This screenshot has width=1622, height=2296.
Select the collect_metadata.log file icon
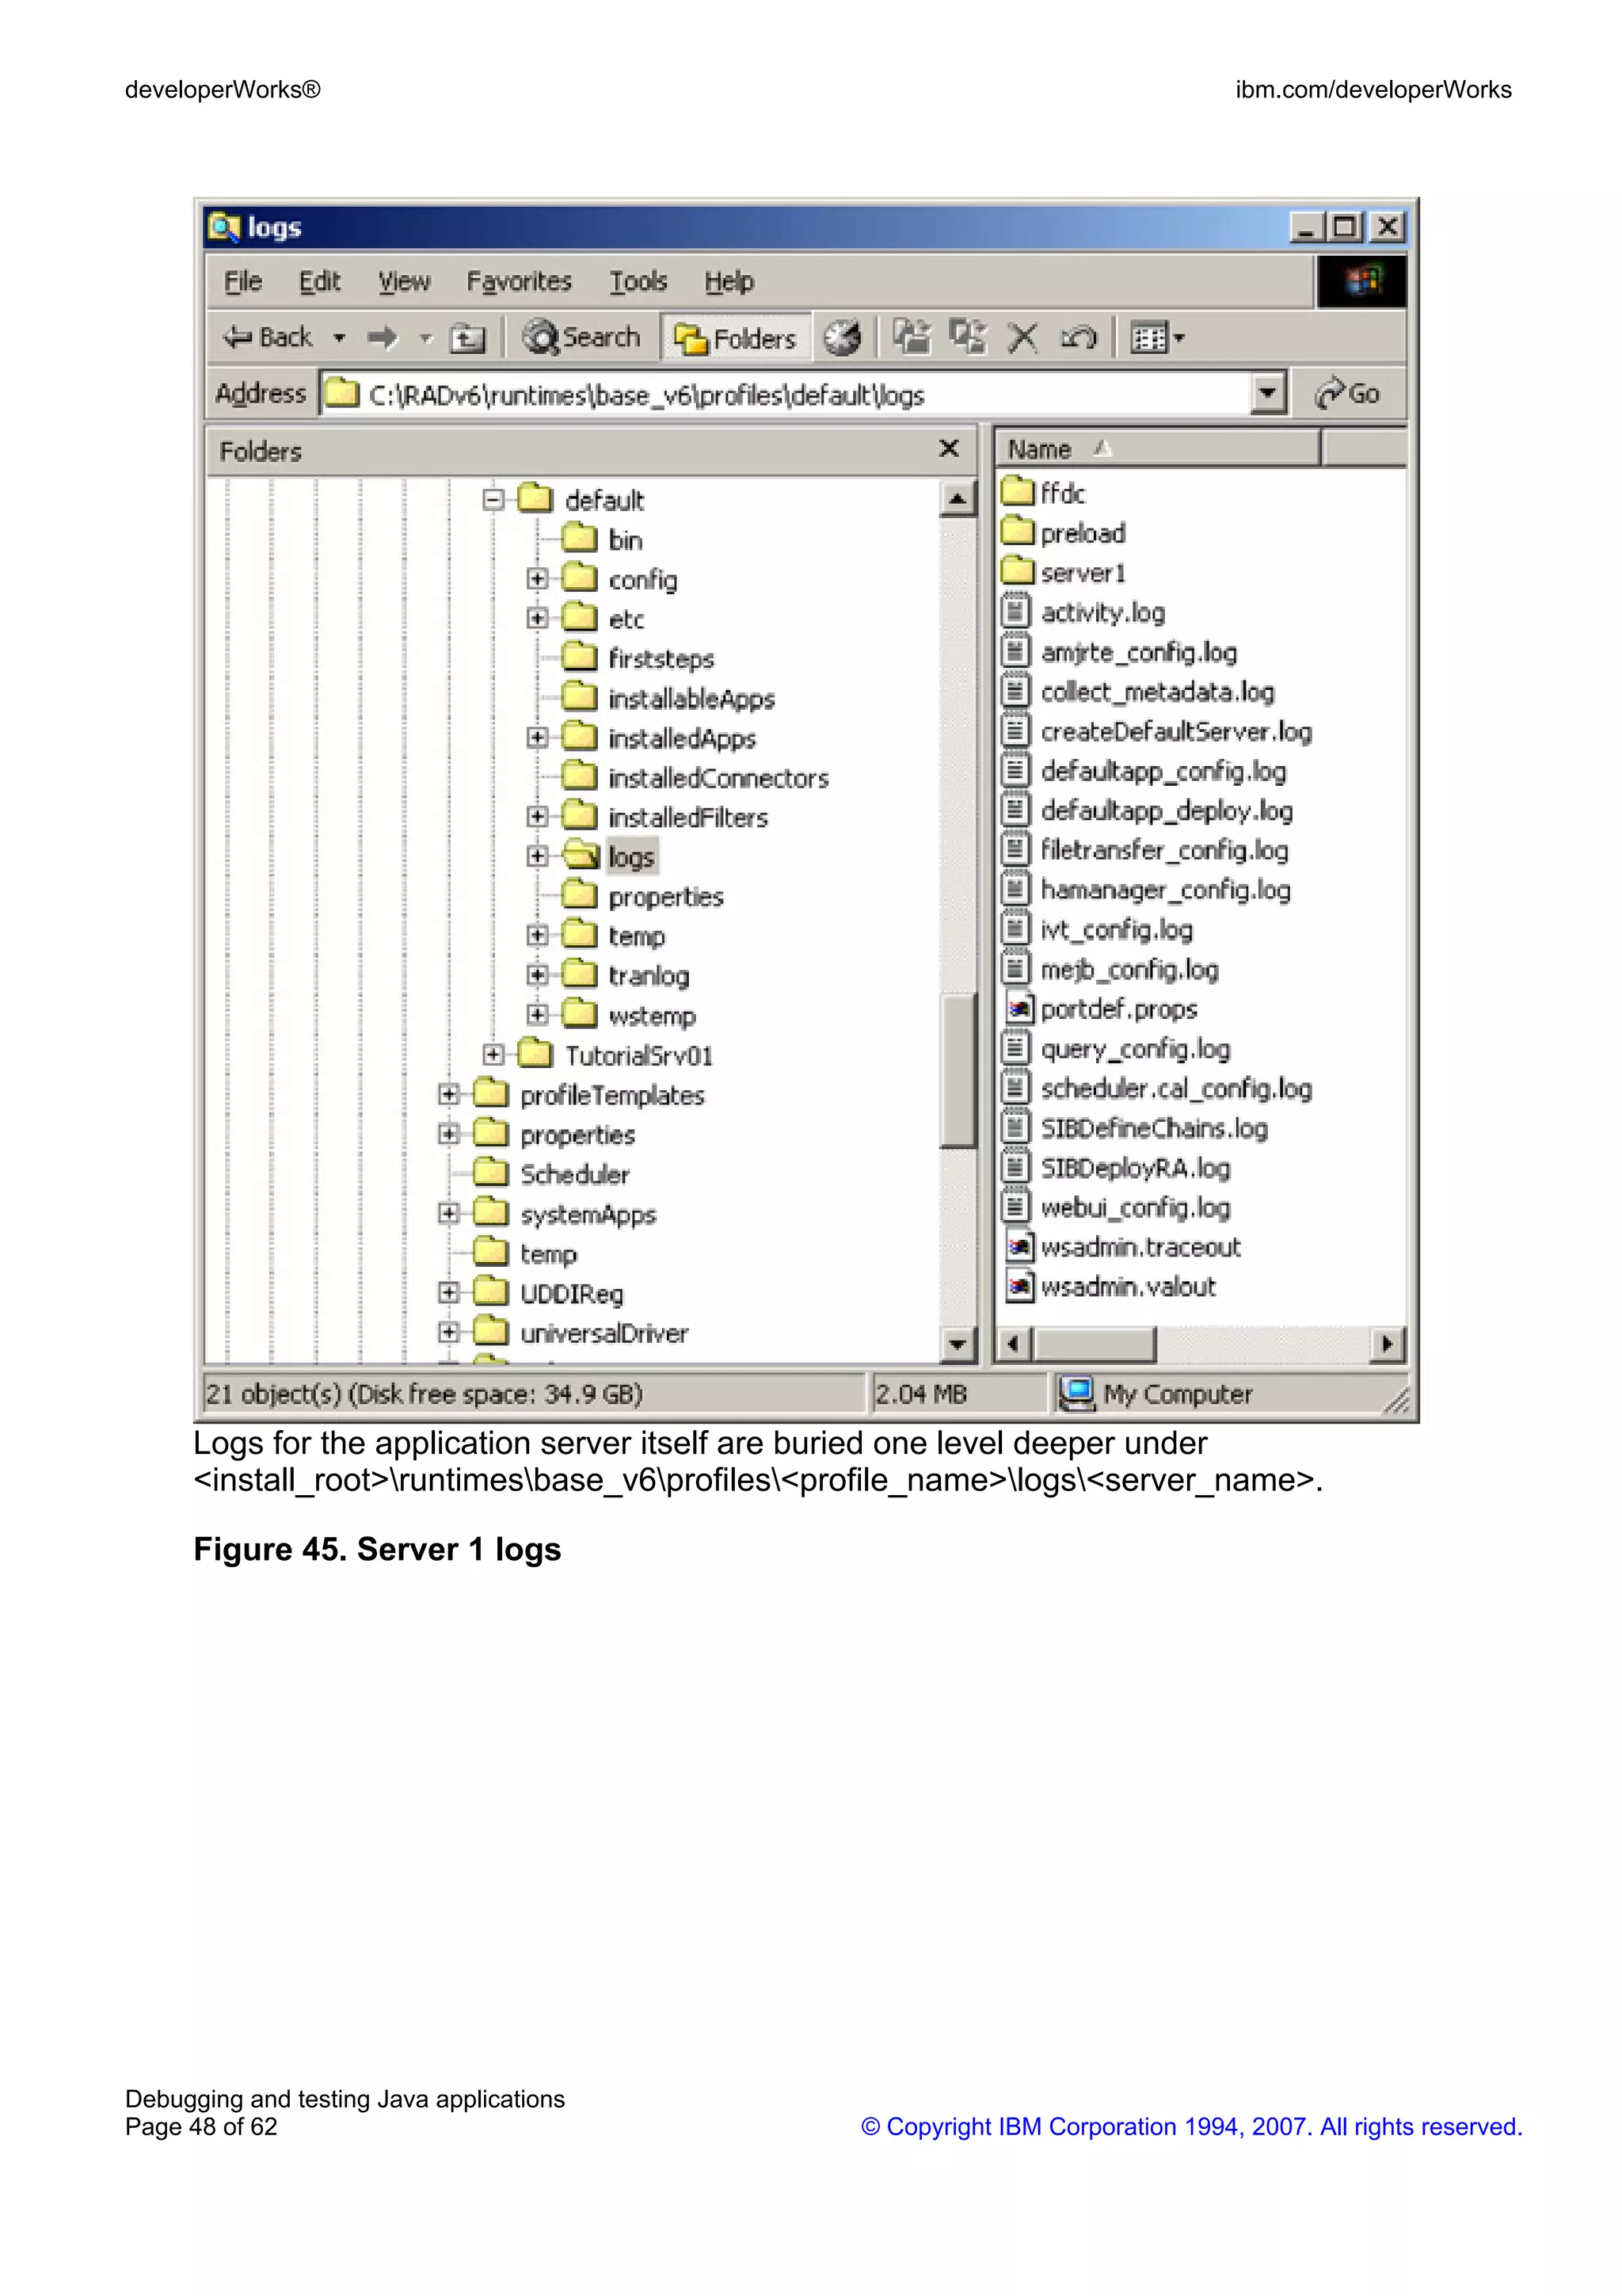coord(1015,690)
